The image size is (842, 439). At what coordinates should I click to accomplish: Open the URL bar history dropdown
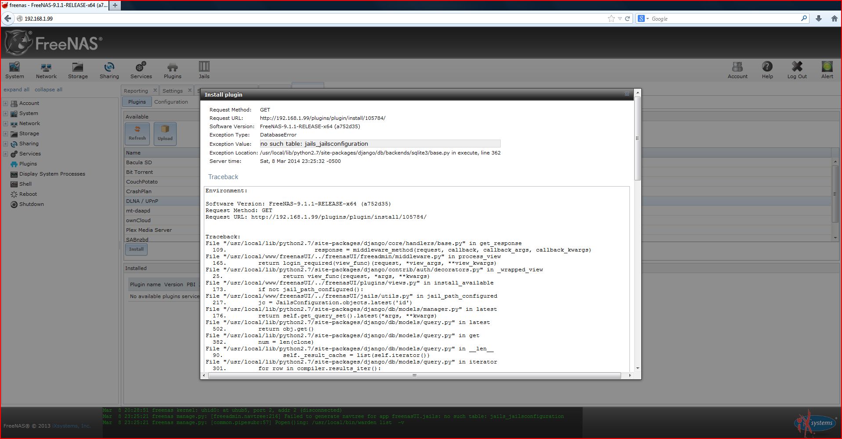(x=620, y=18)
